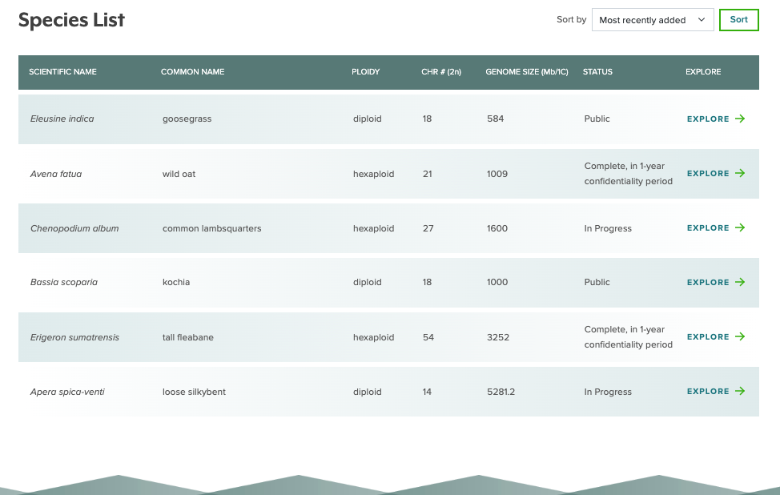This screenshot has width=780, height=495.
Task: Click the arrow icon for Apera spica-venti
Action: pyautogui.click(x=740, y=391)
